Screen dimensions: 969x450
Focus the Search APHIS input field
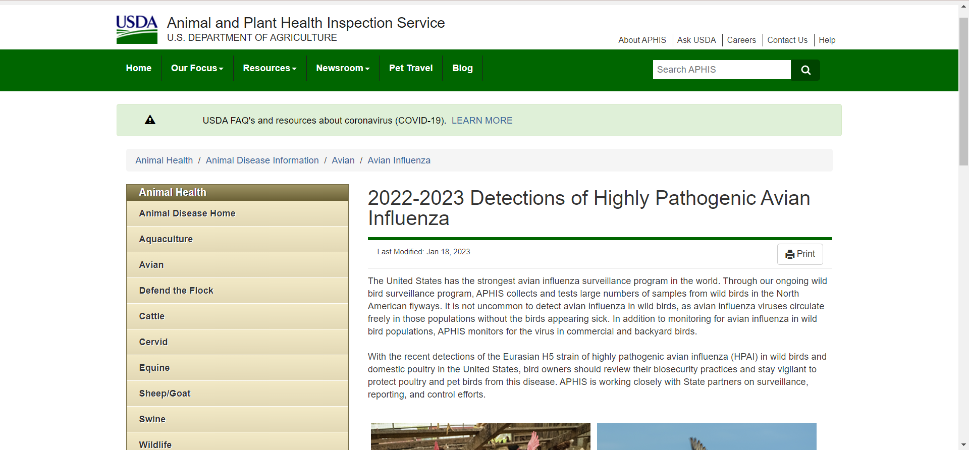pos(721,70)
